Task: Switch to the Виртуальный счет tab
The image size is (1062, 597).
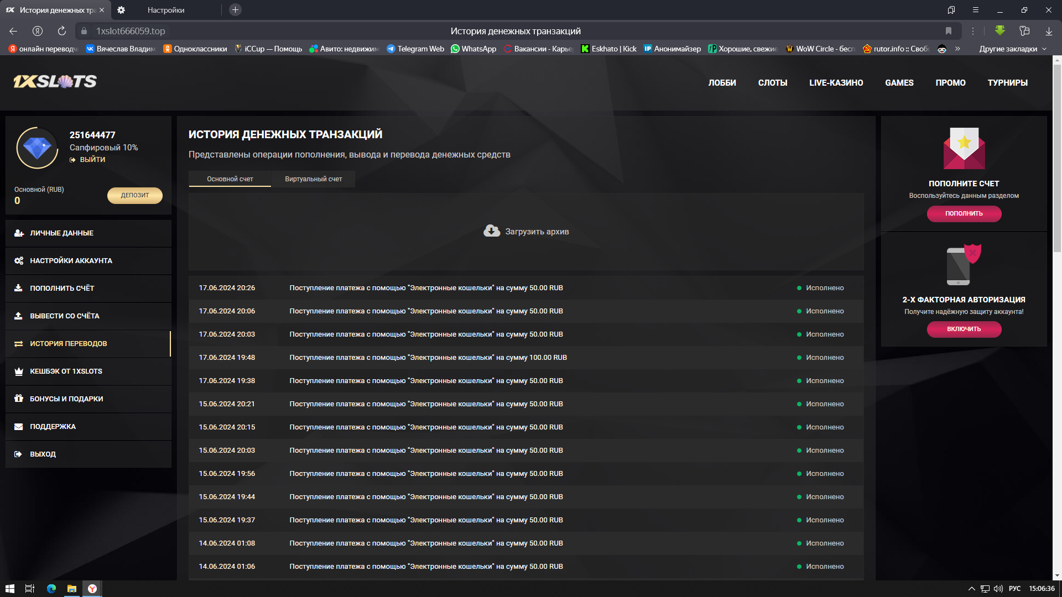Action: [313, 179]
